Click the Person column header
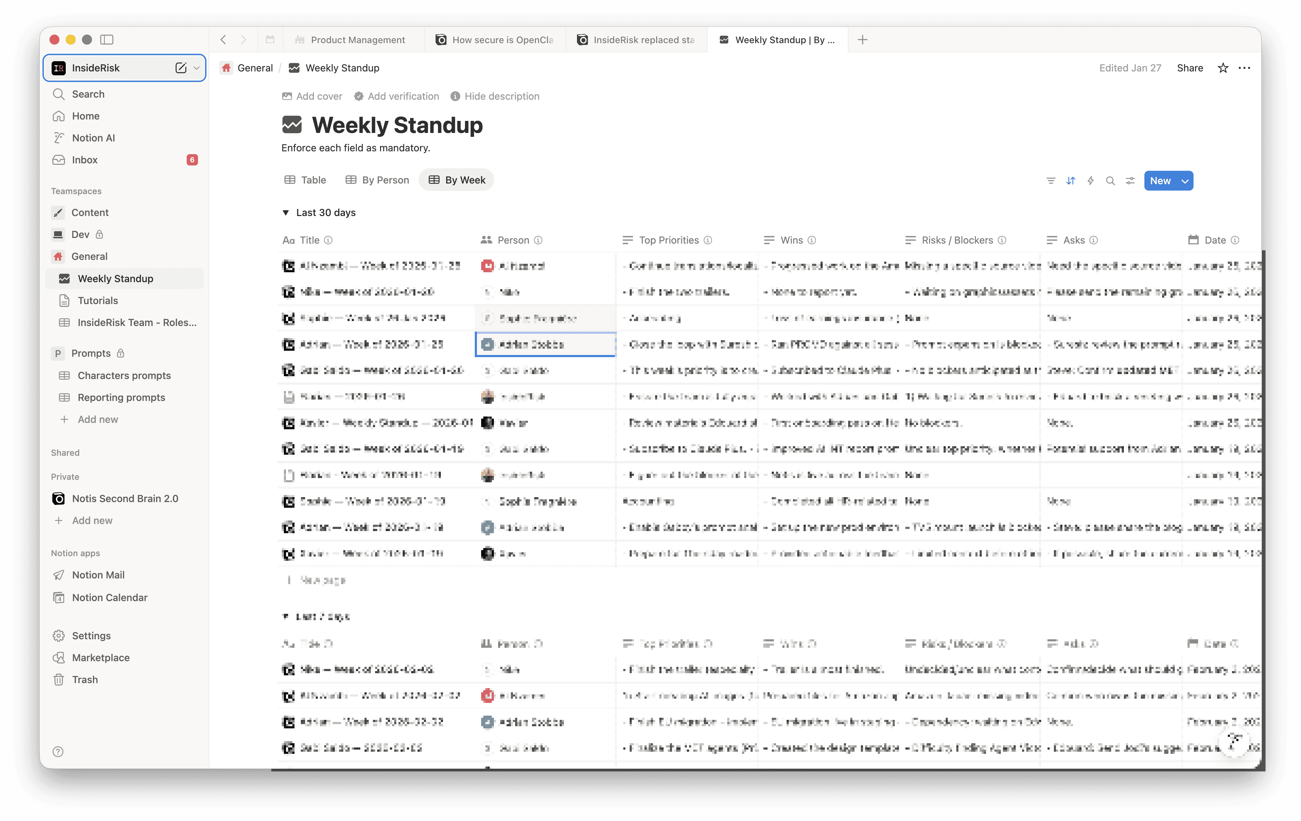The height and width of the screenshot is (821, 1301). [x=513, y=240]
